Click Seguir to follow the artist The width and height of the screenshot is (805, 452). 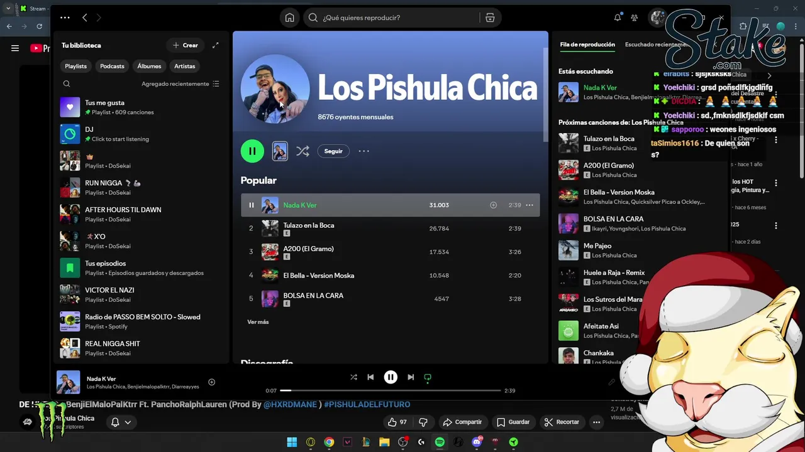[333, 151]
